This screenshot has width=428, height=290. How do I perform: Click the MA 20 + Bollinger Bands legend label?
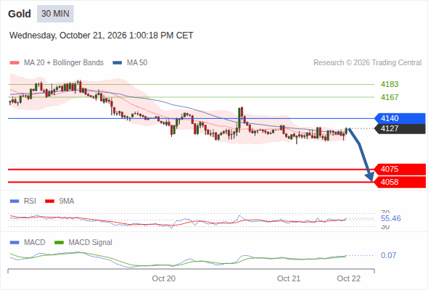click(x=64, y=63)
